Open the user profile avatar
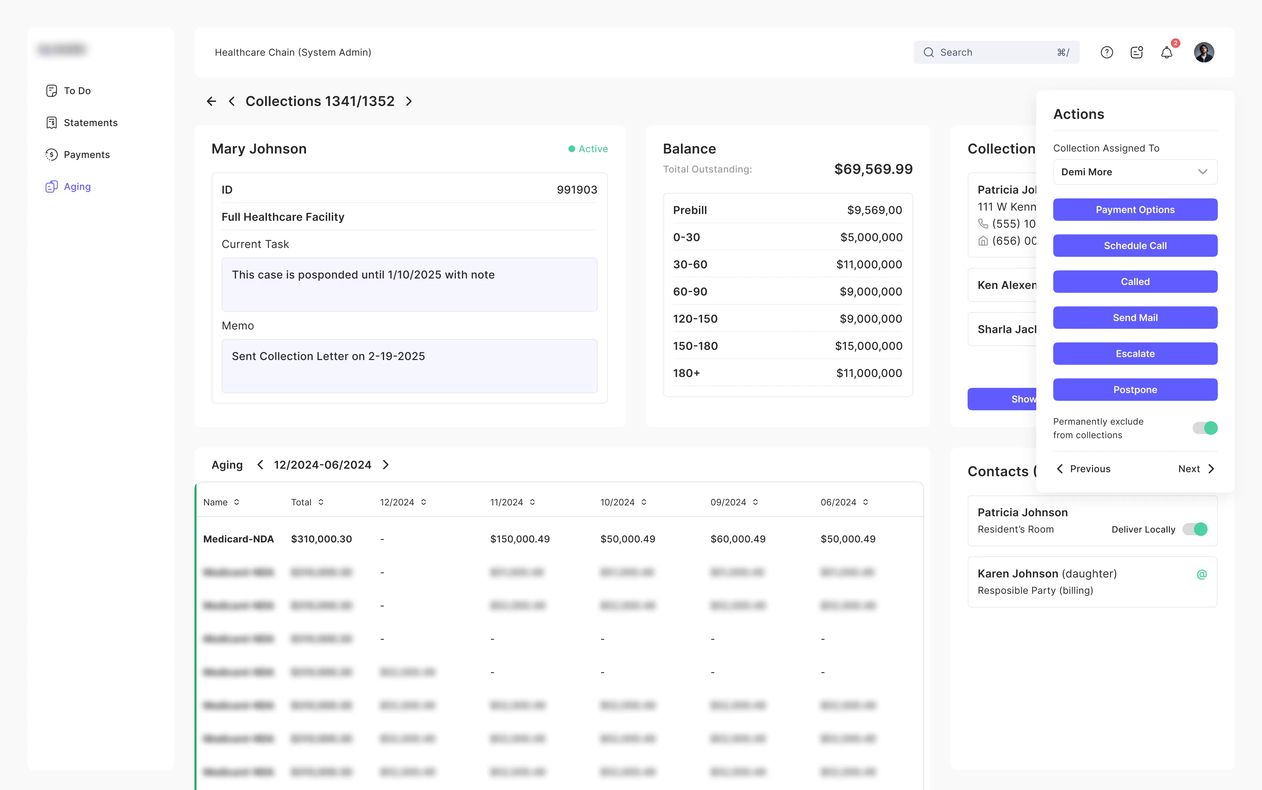 point(1204,52)
